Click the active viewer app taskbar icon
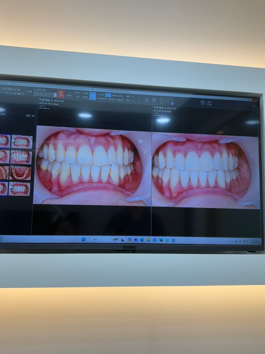The width and height of the screenshot is (265, 354). click(173, 240)
